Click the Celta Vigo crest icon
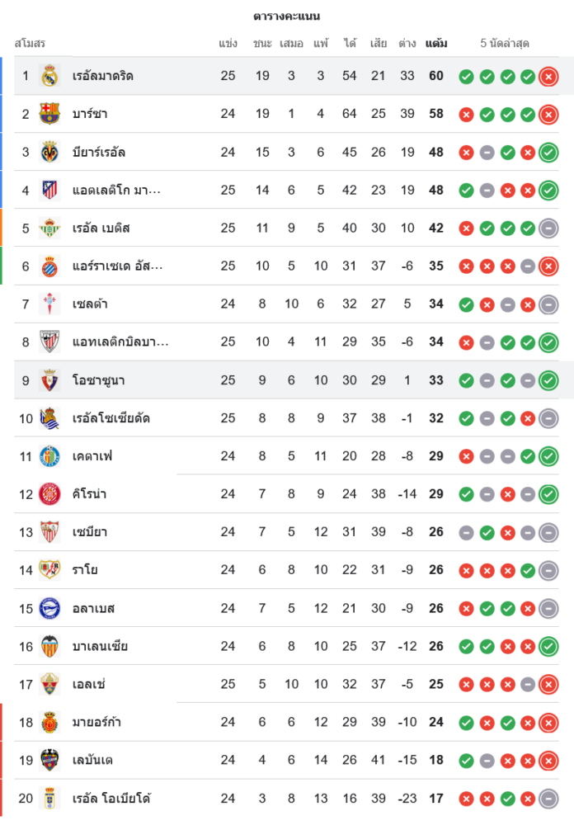The width and height of the screenshot is (574, 825). [x=49, y=304]
